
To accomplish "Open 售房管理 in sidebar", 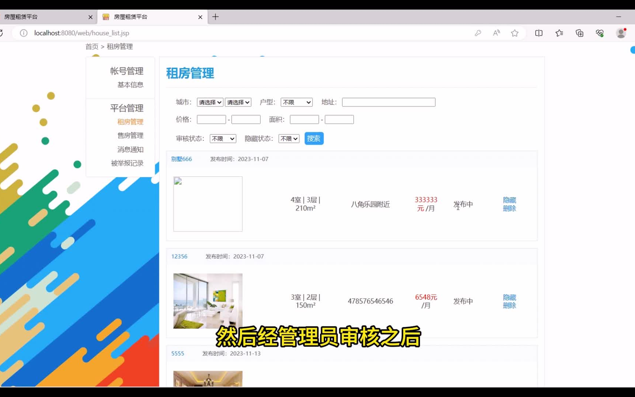I will [130, 136].
